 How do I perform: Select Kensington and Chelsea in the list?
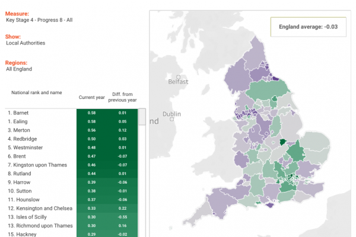pyautogui.click(x=39, y=208)
